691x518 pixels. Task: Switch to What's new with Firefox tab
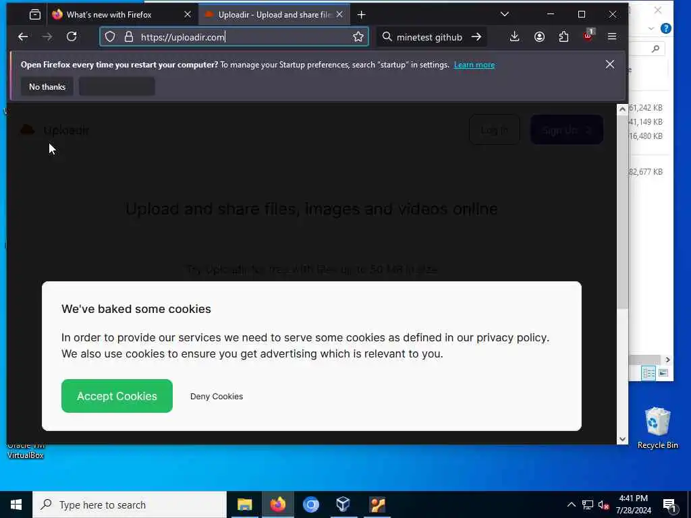coord(122,15)
